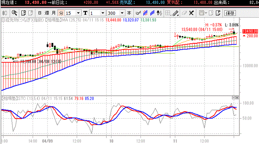Close the STC indicator panel

click(x=237, y=98)
